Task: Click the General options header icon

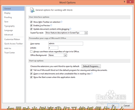Action: (x=32, y=10)
